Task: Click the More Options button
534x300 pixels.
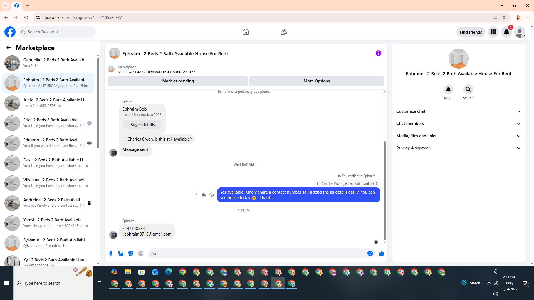Action: [317, 81]
